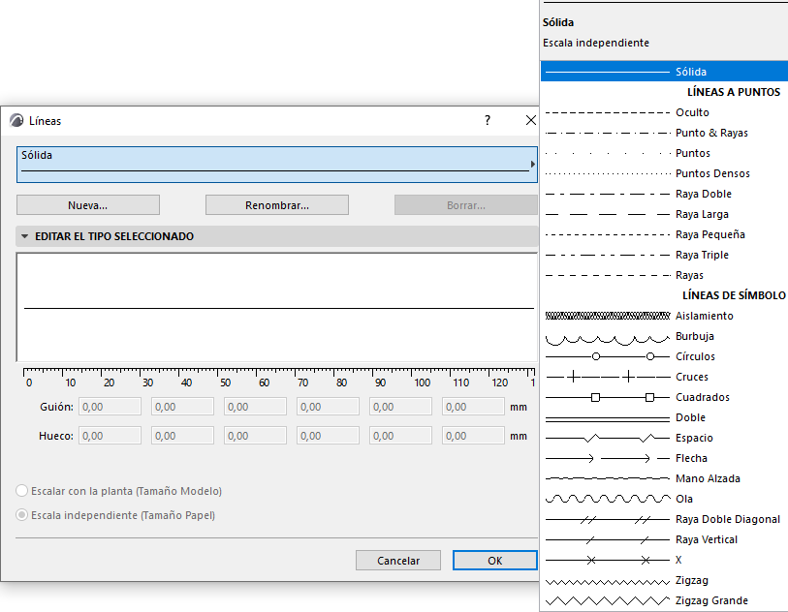Select the Burbuja line style
Viewport: 788px width, 612px height.
click(x=696, y=336)
